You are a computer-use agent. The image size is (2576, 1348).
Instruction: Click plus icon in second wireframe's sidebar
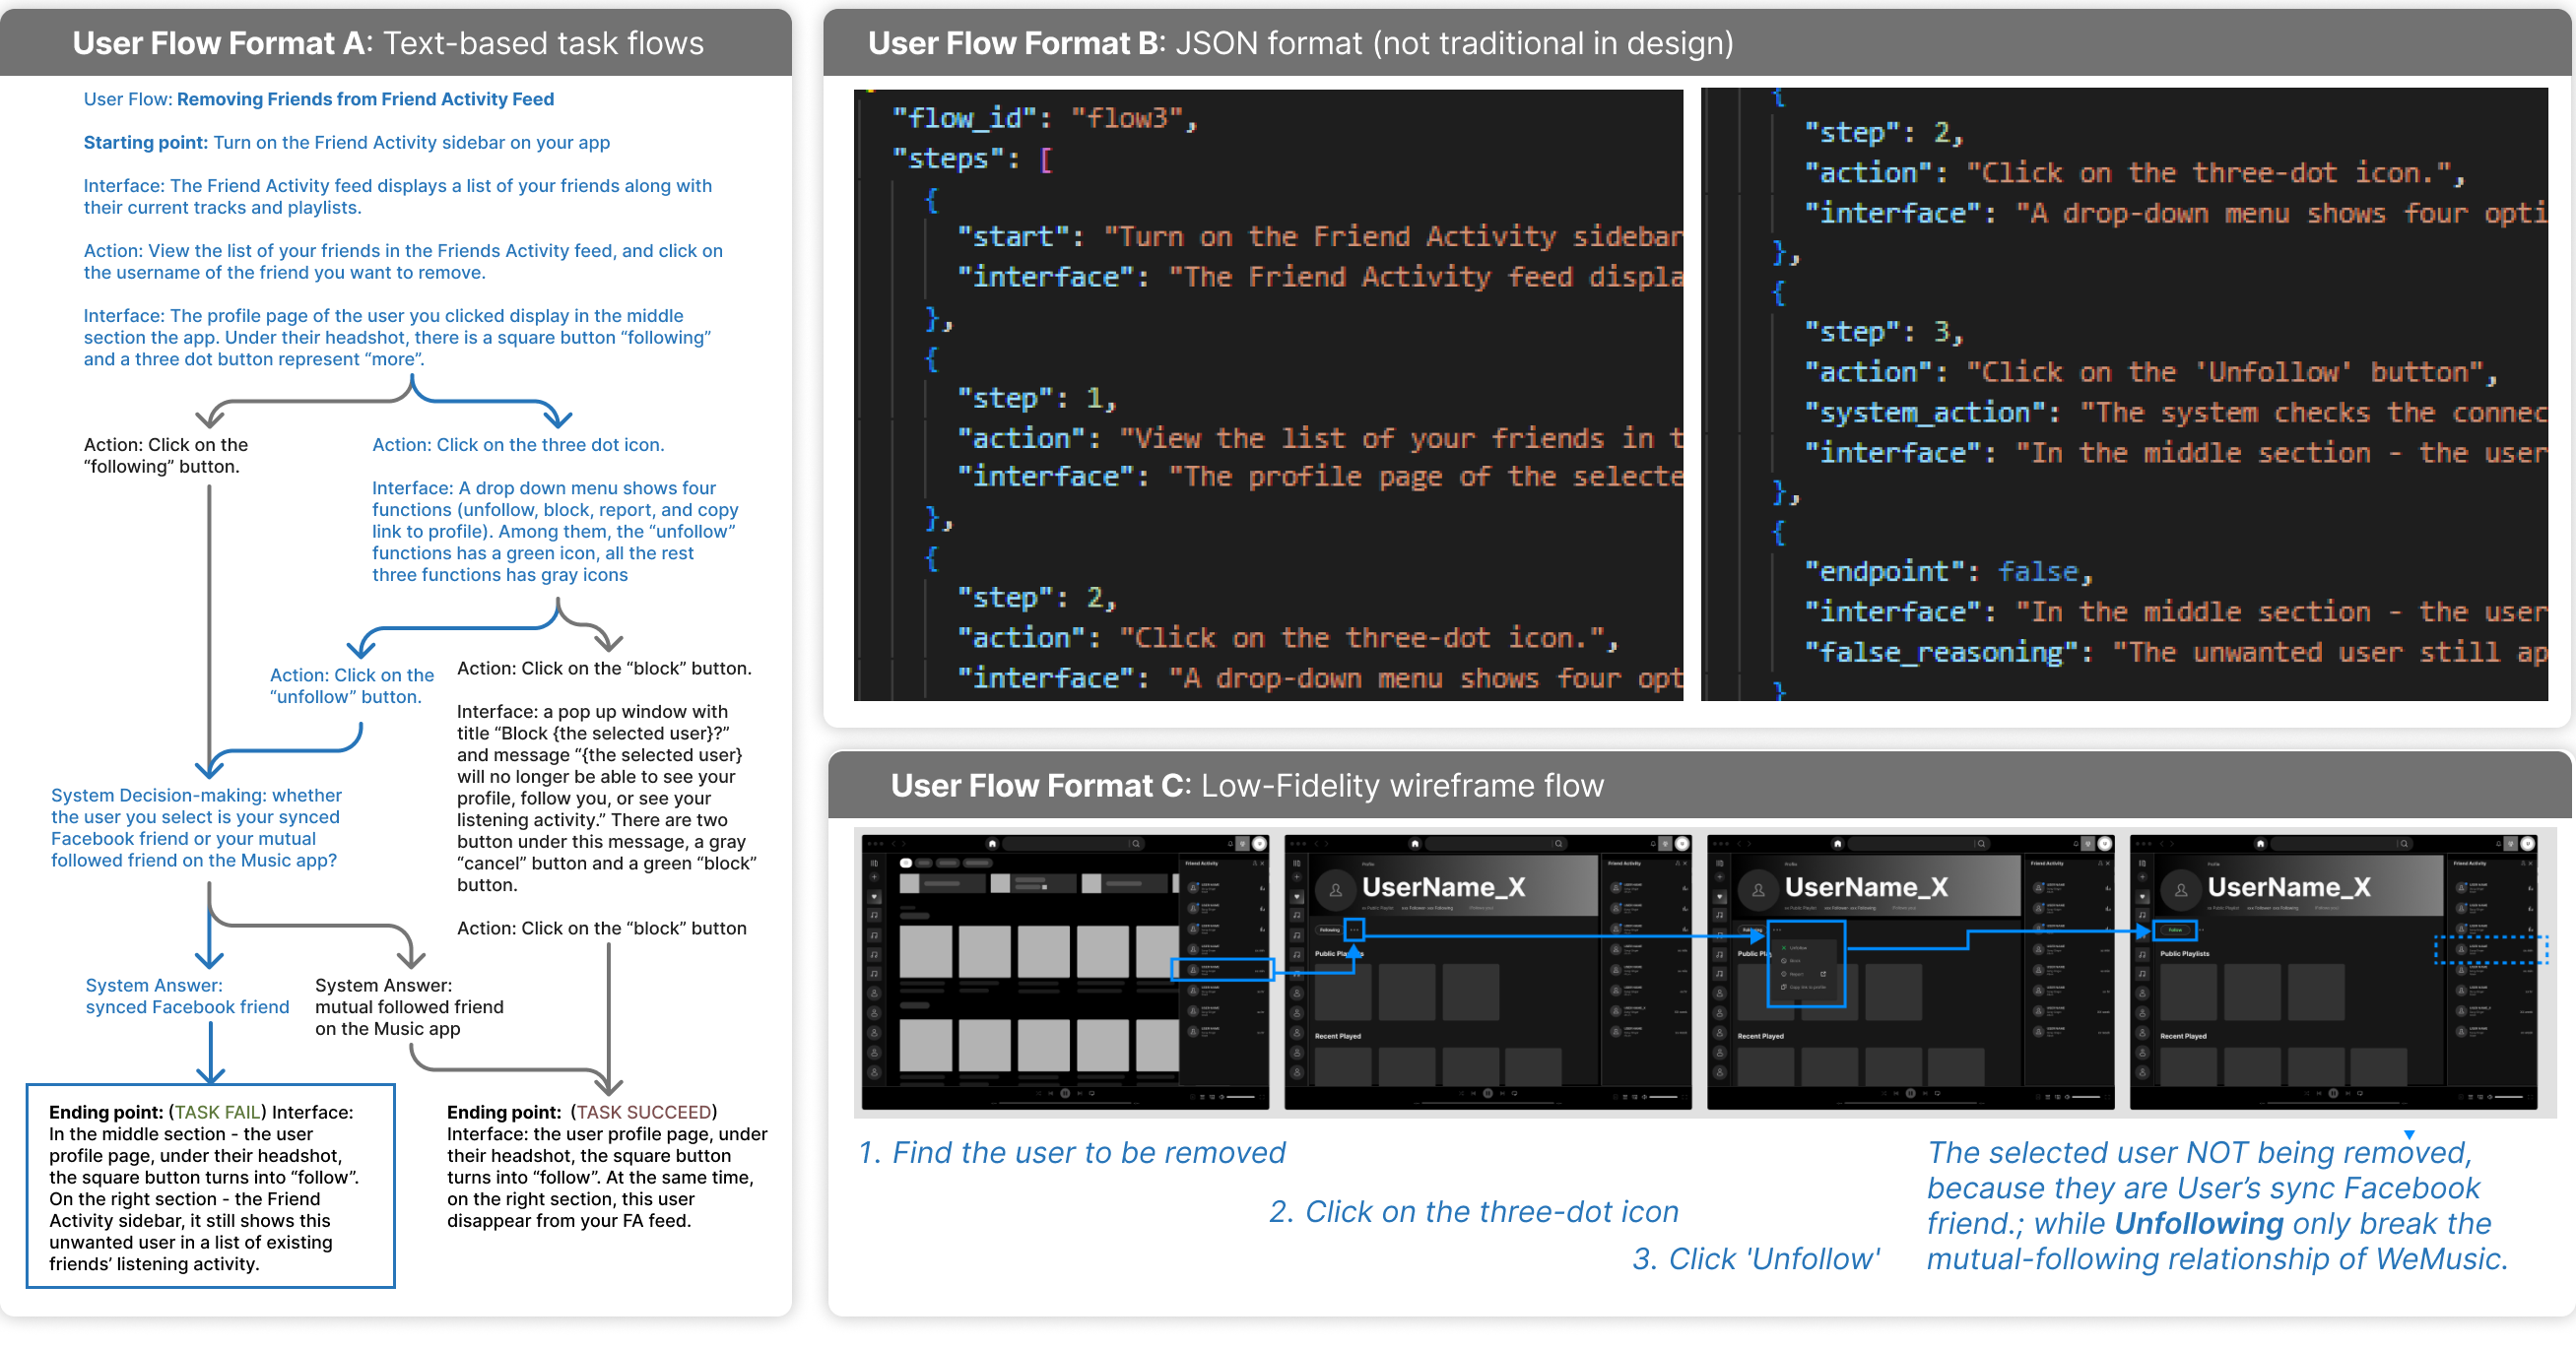tap(1297, 877)
